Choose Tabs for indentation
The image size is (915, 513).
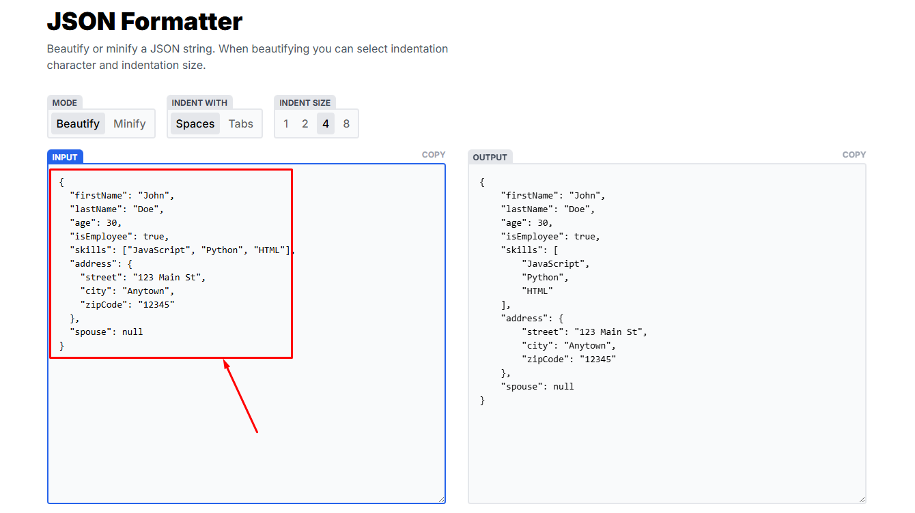click(x=240, y=123)
